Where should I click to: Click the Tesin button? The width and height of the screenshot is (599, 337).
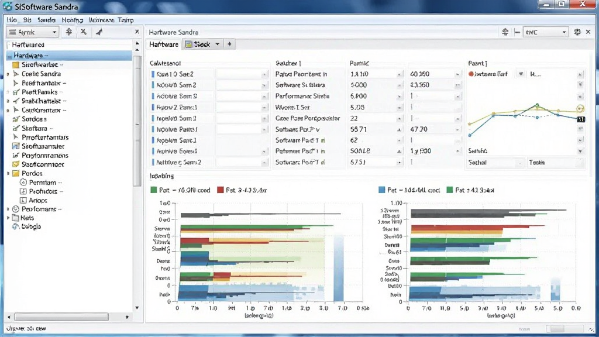click(x=556, y=163)
